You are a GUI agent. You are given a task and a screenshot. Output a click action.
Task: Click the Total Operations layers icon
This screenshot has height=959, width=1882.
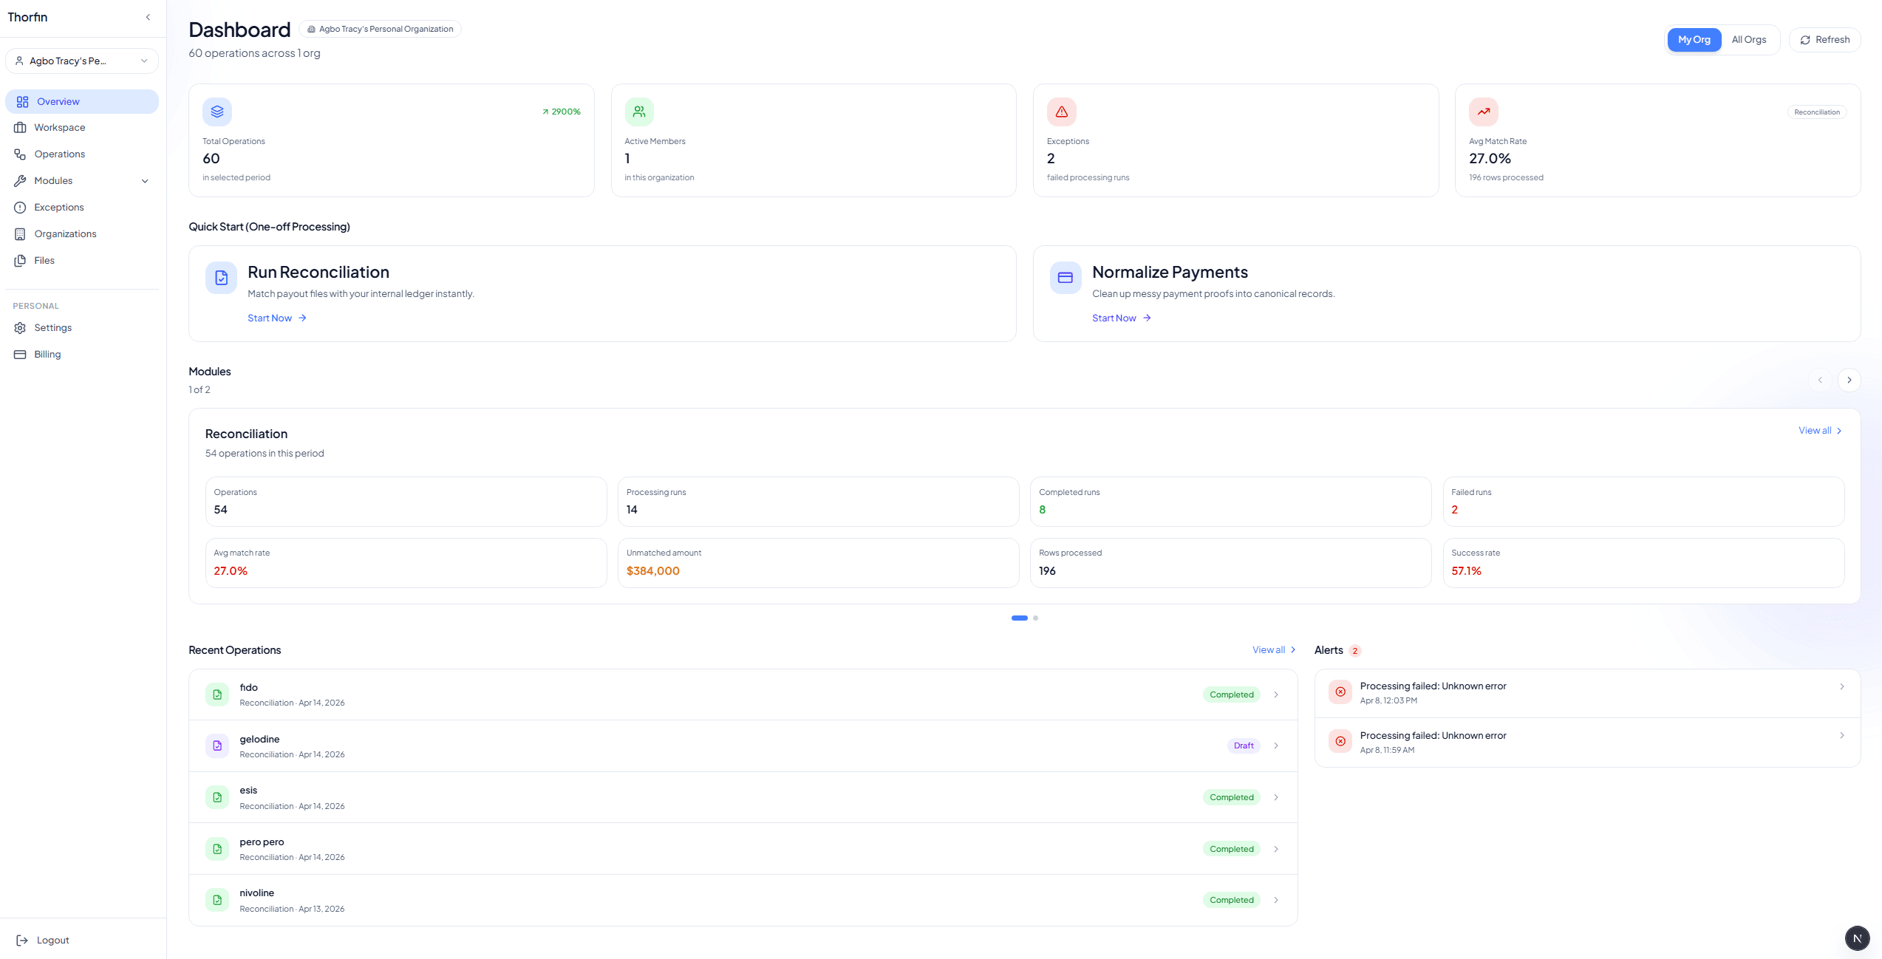tap(217, 112)
